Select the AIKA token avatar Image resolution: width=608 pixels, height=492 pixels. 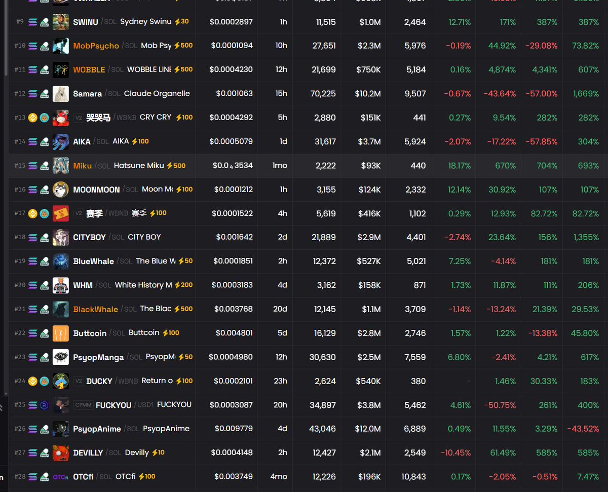pos(61,141)
